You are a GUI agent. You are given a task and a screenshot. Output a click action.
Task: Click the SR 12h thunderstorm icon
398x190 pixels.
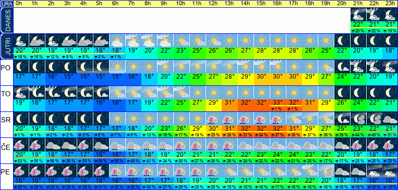[x=214, y=118]
